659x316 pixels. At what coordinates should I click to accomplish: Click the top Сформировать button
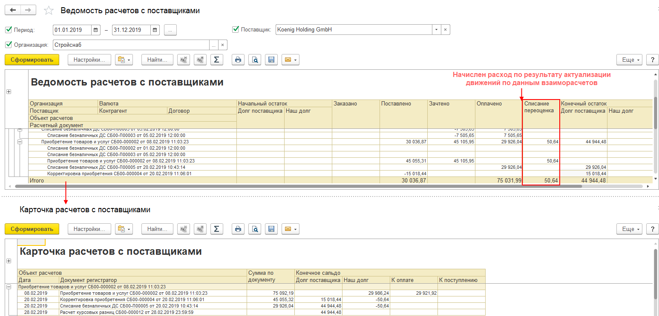tap(32, 60)
